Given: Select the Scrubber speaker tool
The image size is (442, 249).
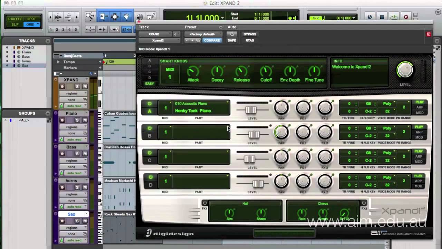Looking at the screenshot, I should [x=140, y=17].
